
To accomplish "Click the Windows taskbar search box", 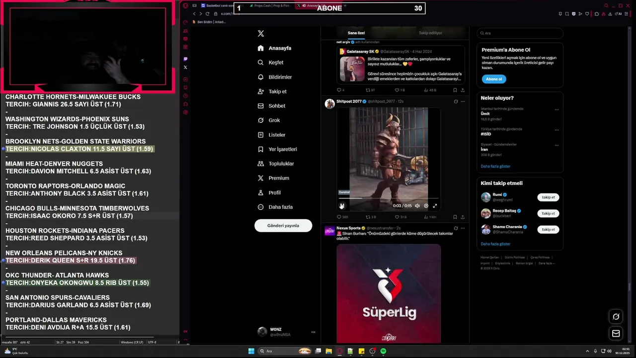I will click(x=285, y=351).
